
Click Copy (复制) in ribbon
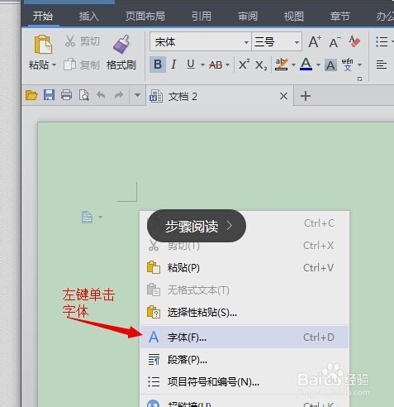pos(82,65)
